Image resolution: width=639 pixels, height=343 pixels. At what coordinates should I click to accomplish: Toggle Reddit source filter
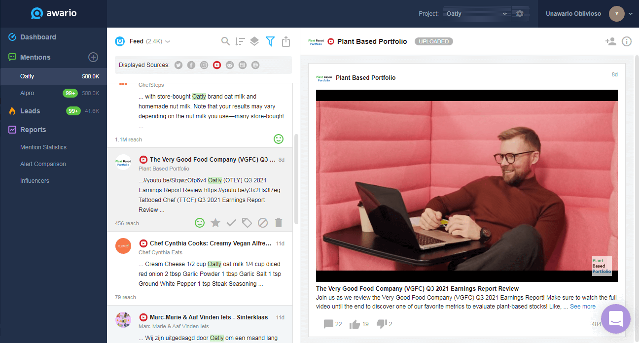click(x=230, y=65)
